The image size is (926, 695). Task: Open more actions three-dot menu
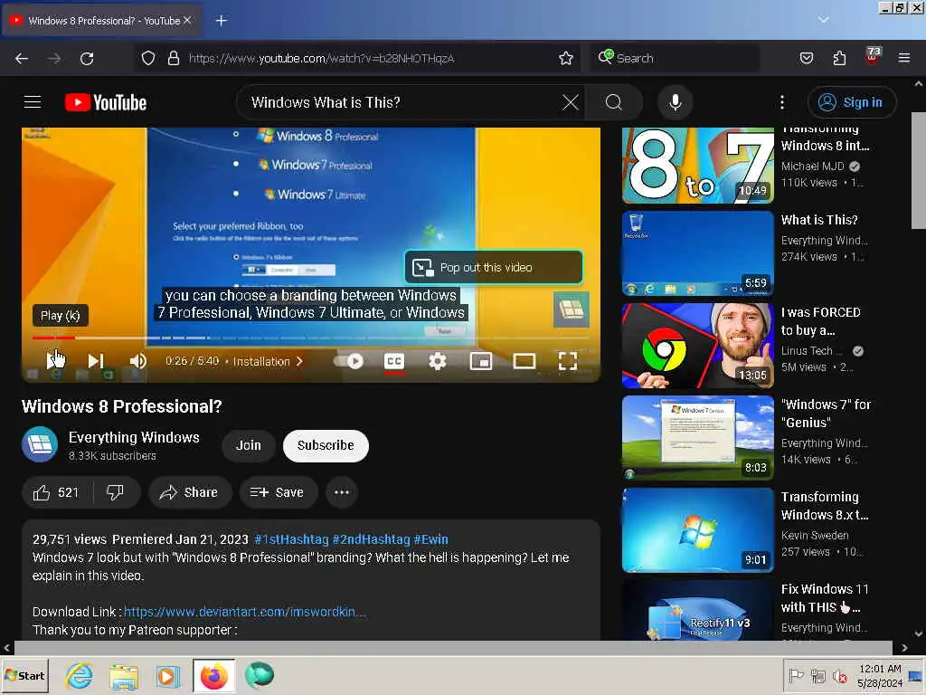coord(341,492)
